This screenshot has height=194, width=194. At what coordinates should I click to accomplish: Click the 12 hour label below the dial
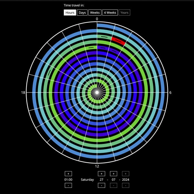pos(97,166)
